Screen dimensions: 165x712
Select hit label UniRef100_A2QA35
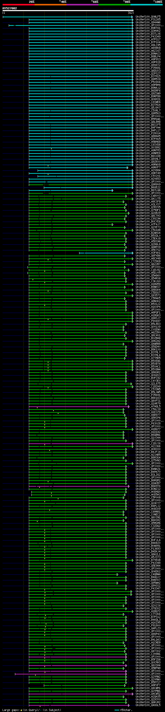pyautogui.click(x=148, y=696)
